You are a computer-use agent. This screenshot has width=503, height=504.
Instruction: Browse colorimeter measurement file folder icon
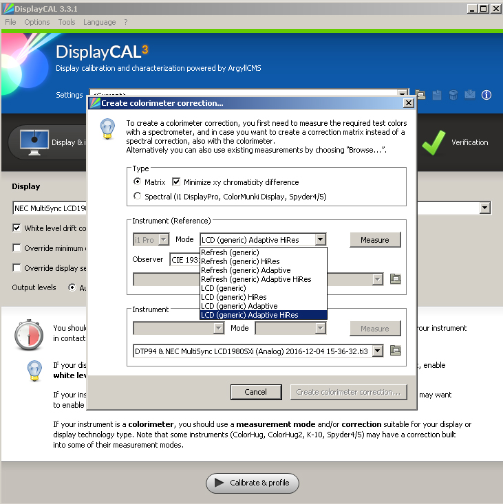[x=395, y=351]
